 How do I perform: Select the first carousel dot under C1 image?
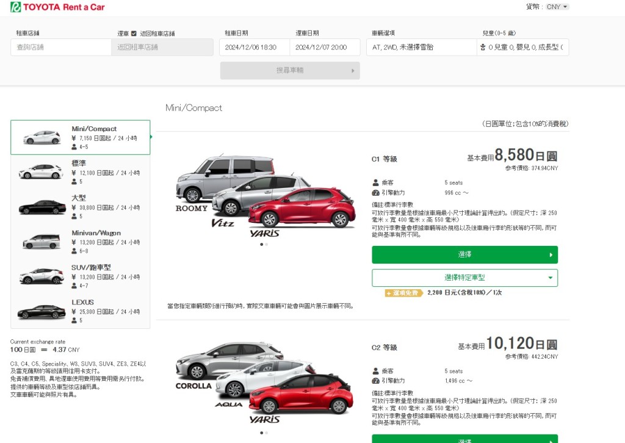[x=261, y=244]
